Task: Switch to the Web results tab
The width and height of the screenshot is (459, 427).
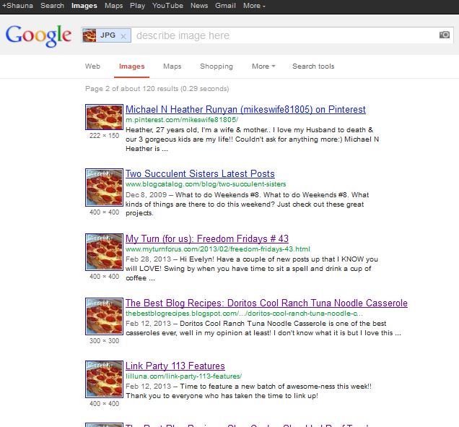Action: pyautogui.click(x=92, y=66)
